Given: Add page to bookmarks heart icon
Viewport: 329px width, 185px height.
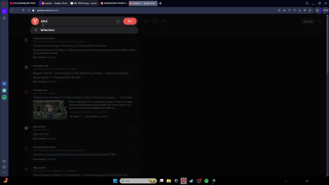Looking at the screenshot, I should coord(295,10).
